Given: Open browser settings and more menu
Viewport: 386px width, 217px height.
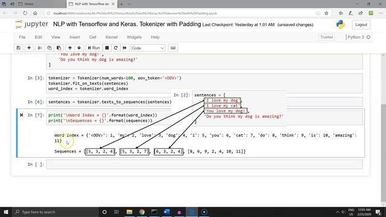Looking at the screenshot, I should pyautogui.click(x=381, y=13).
